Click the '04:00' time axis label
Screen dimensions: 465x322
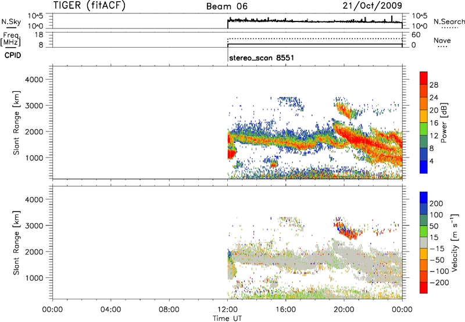coord(110,310)
